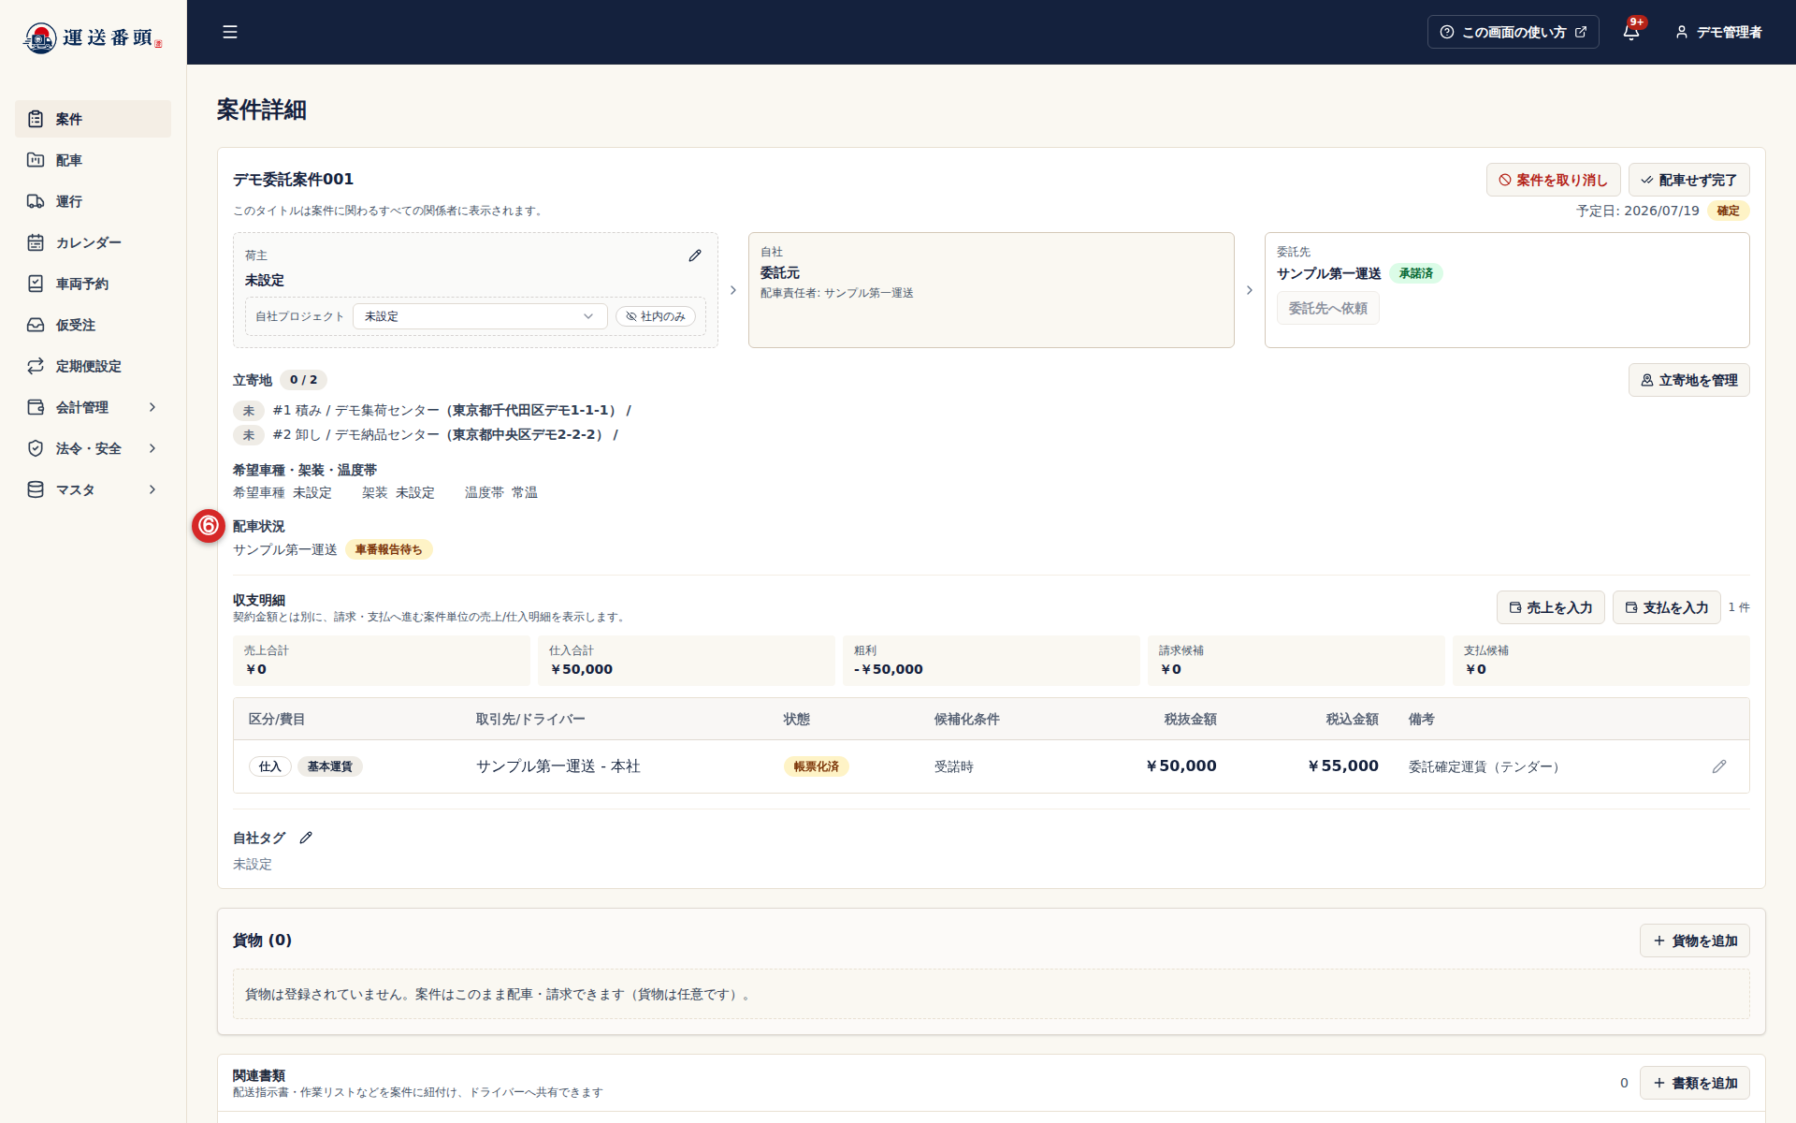The height and width of the screenshot is (1123, 1796).
Task: Go to 配車 in sidebar
Action: (x=93, y=160)
